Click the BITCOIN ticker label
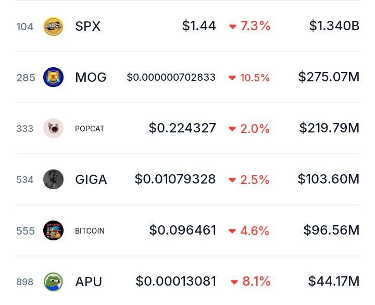Screen dimensions: 375x305 pos(90,231)
